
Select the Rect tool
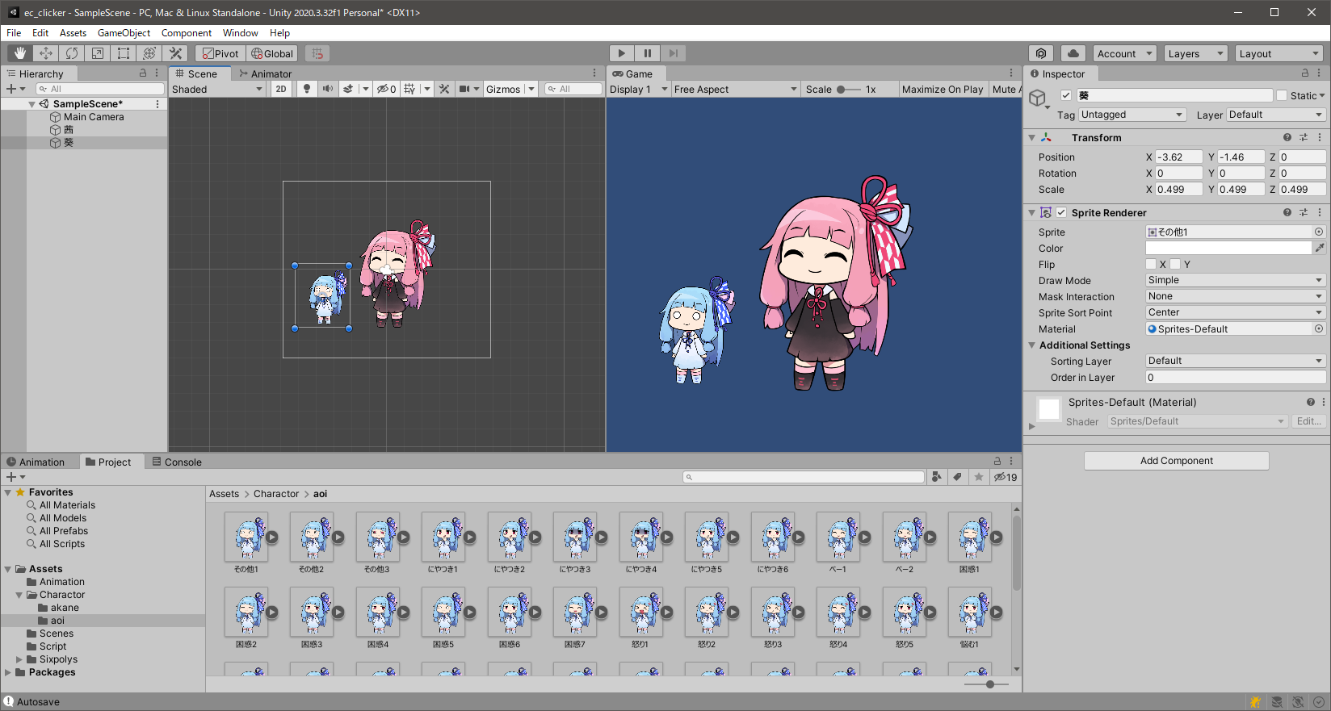coord(124,53)
